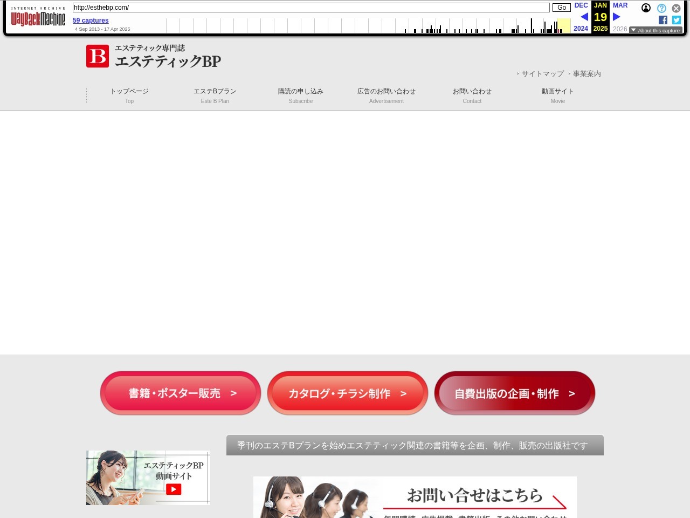Click the Wayback URL input field
Viewport: 690px width, 518px height.
311,8
